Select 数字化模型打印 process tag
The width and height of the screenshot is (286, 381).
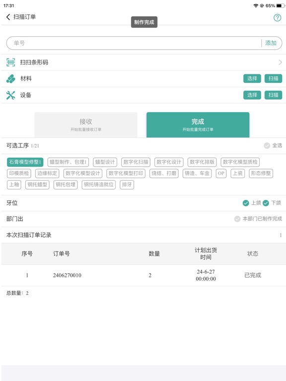tap(126, 173)
